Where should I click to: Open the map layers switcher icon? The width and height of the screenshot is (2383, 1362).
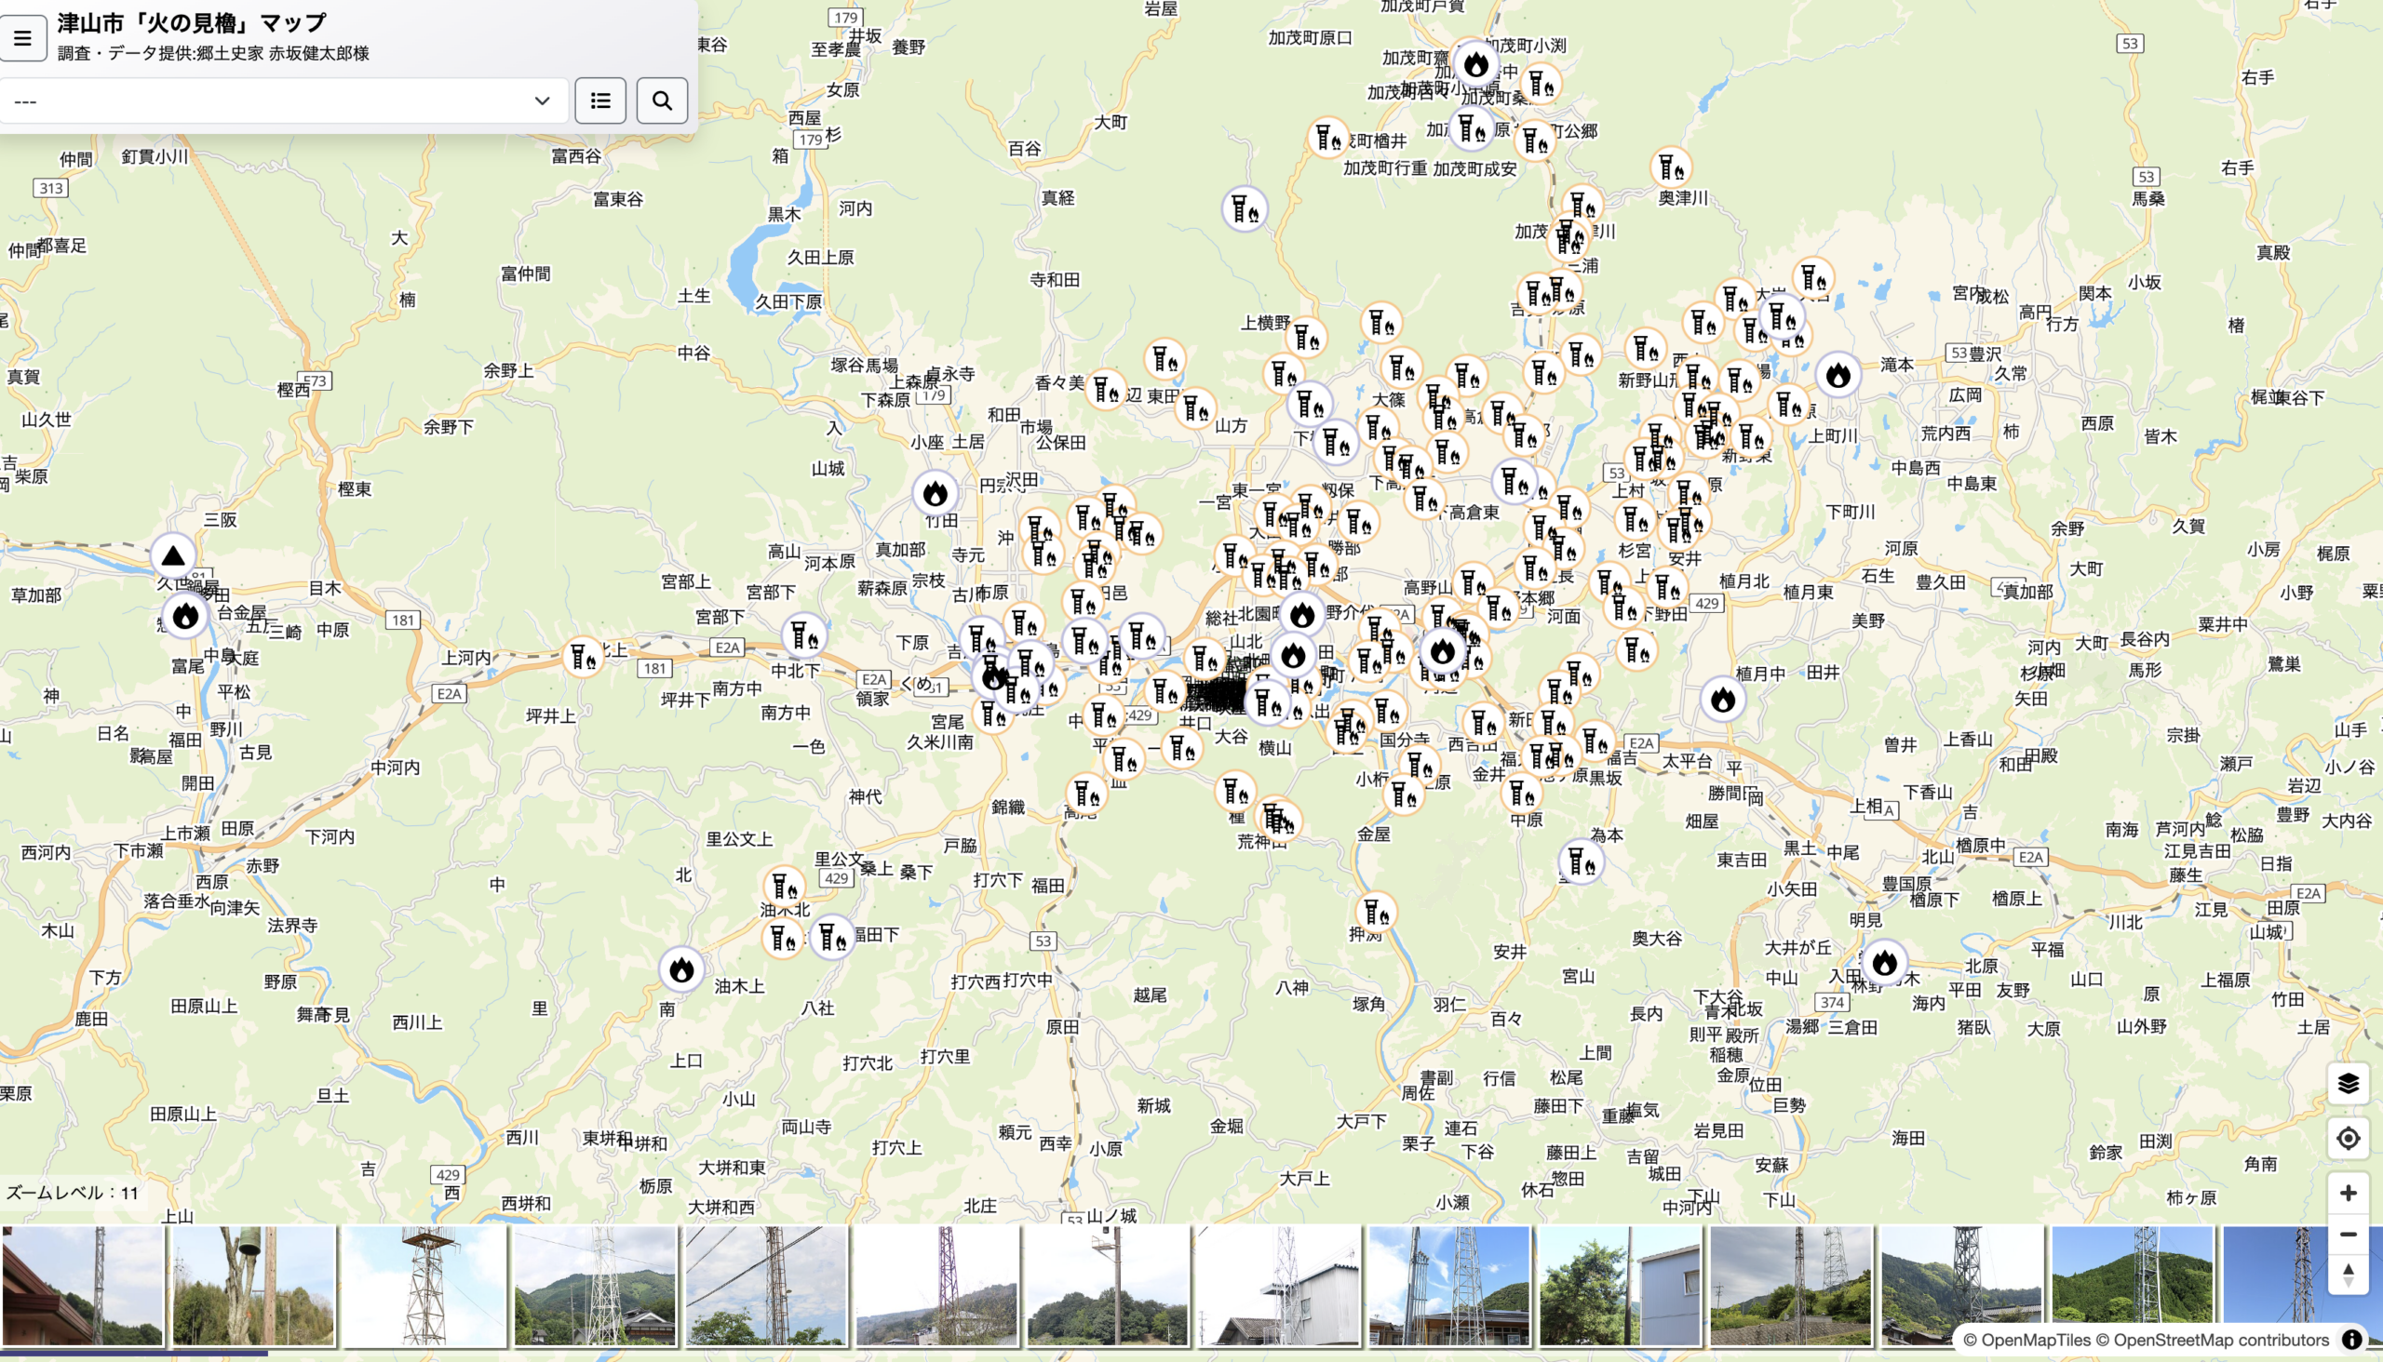pos(2348,1083)
